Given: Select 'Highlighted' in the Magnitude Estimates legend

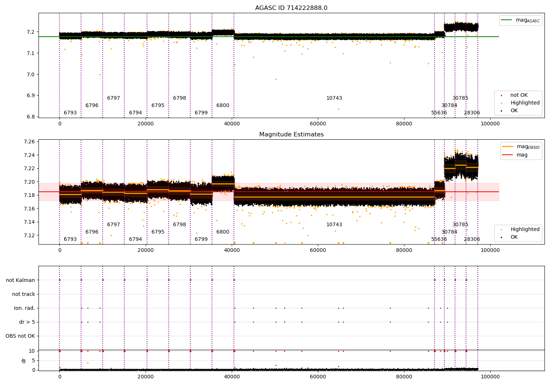Looking at the screenshot, I should 525,230.
